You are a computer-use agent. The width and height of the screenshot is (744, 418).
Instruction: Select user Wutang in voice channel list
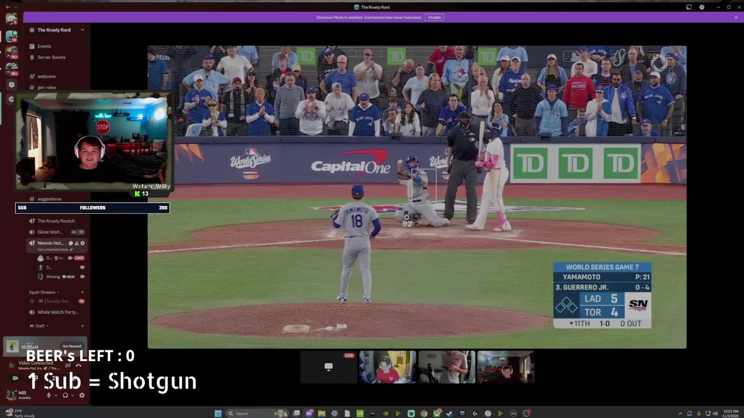(x=53, y=276)
